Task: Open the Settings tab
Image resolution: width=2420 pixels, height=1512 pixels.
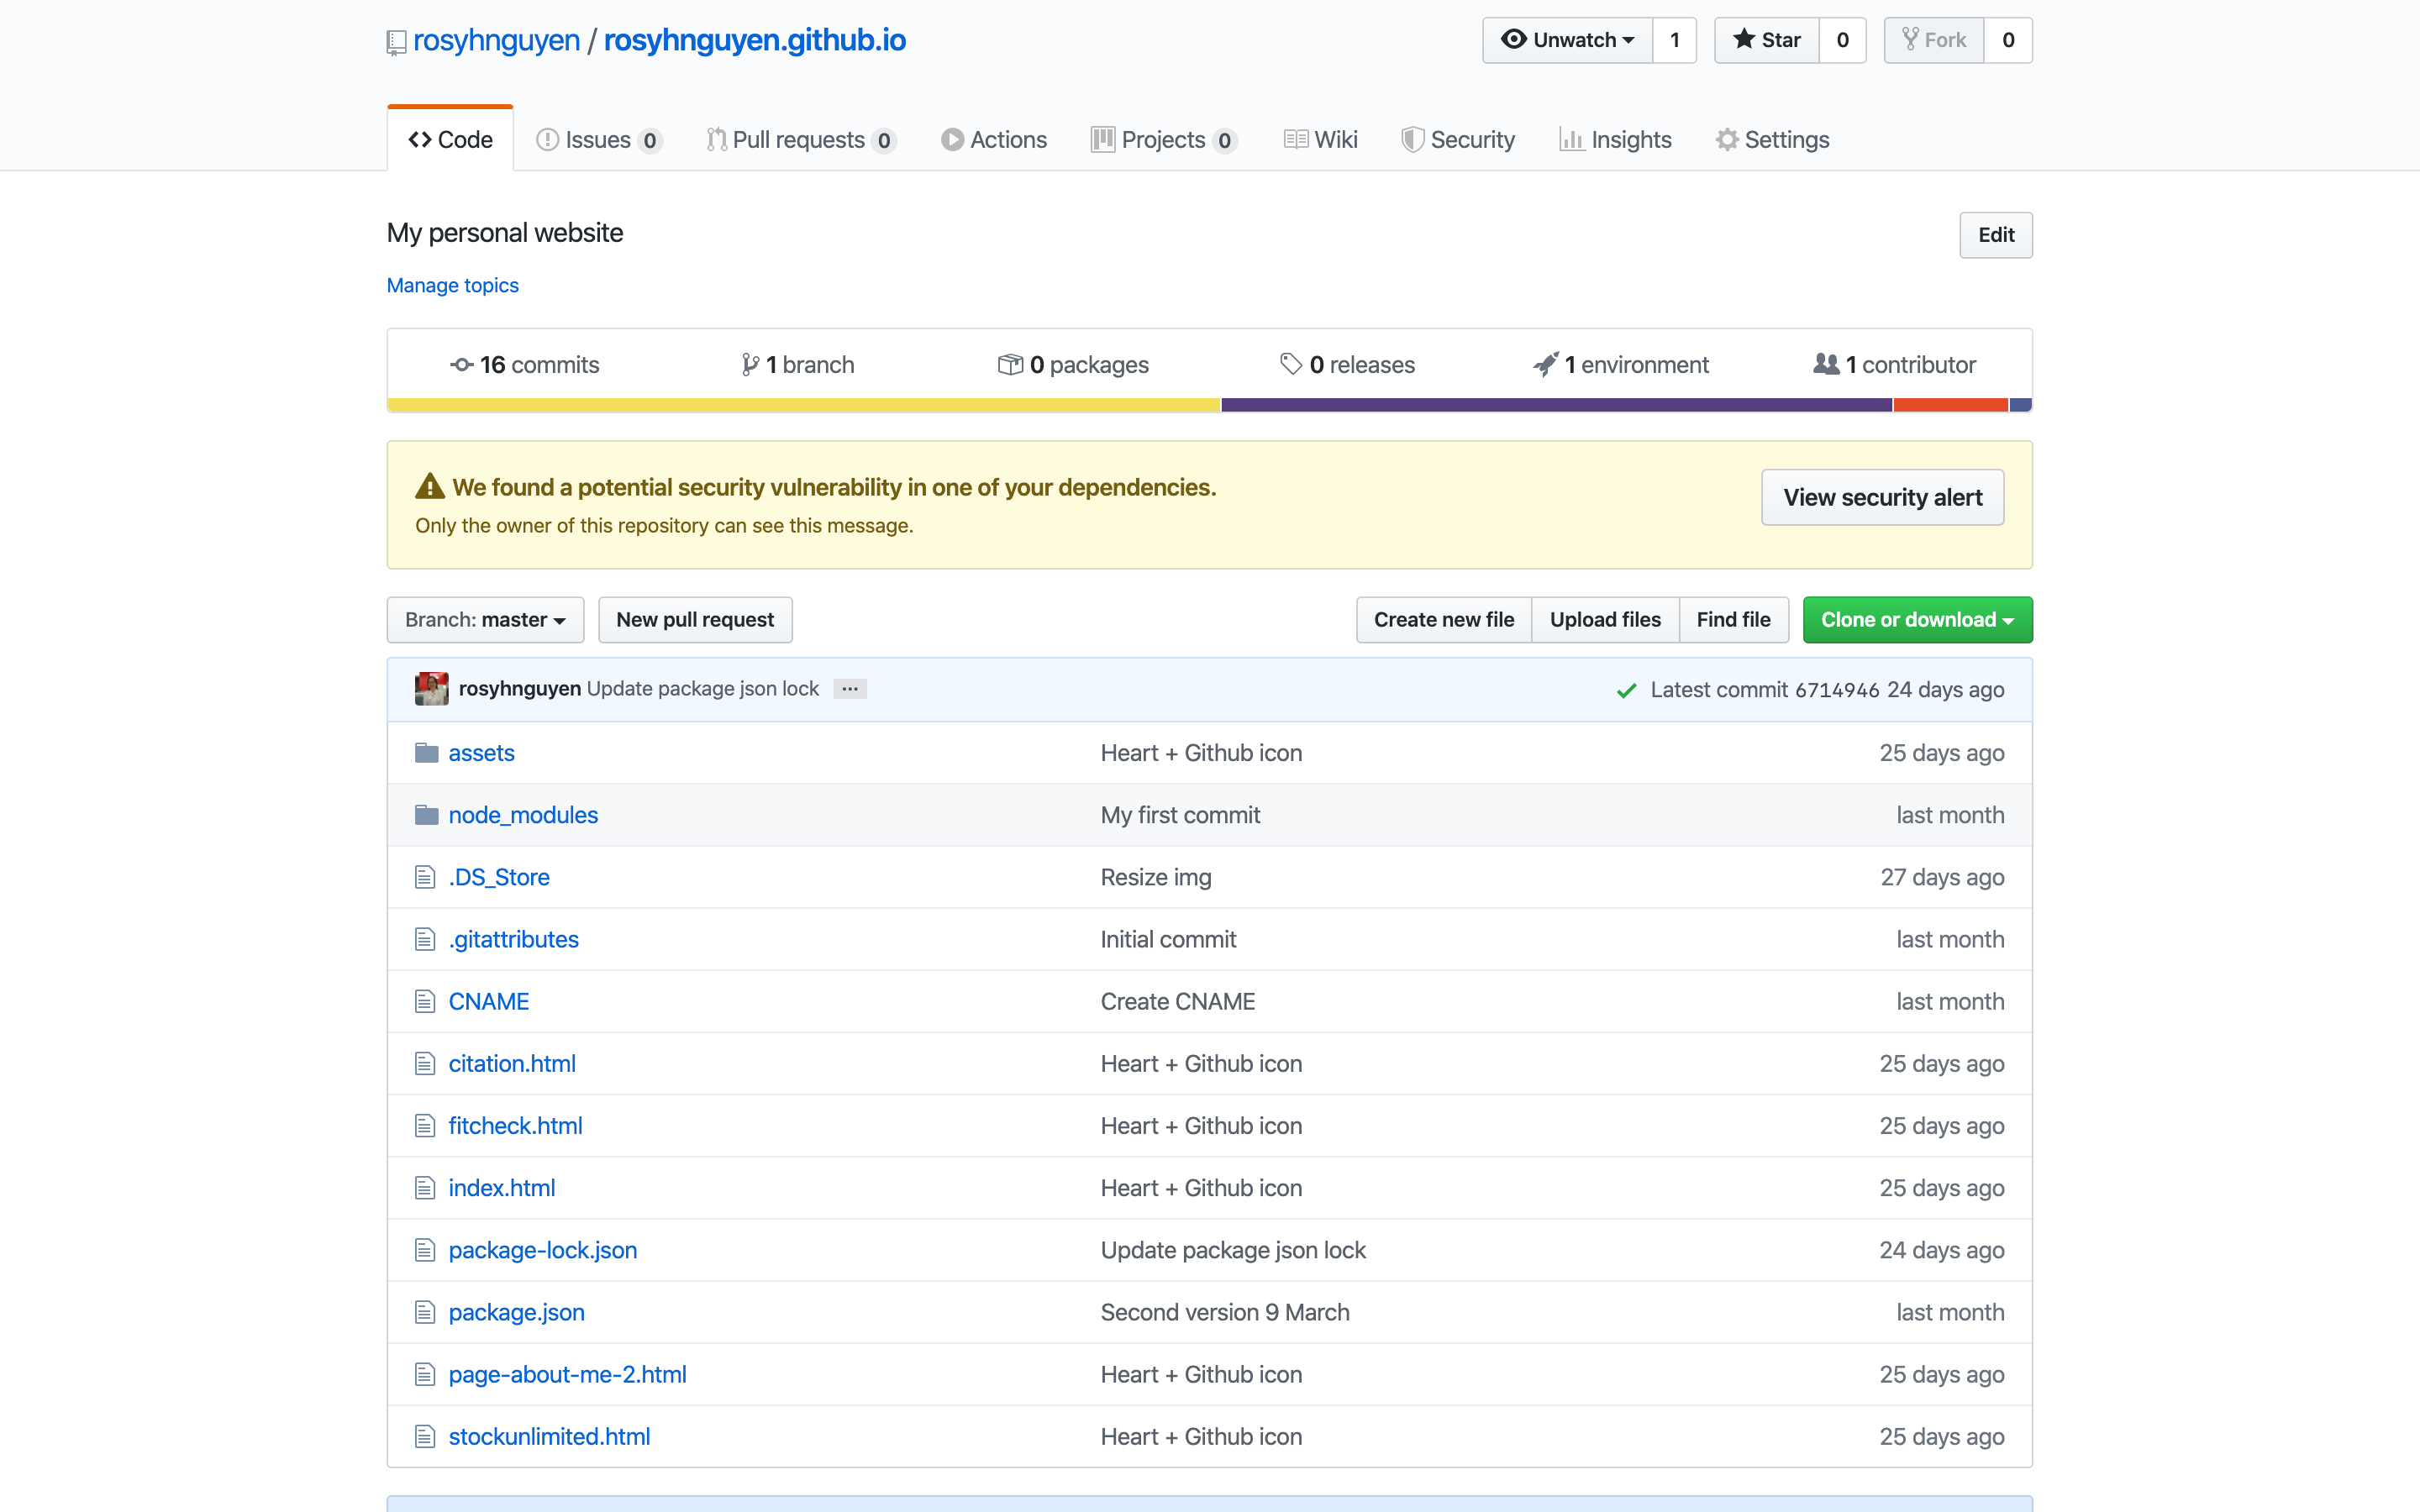Action: pos(1772,140)
